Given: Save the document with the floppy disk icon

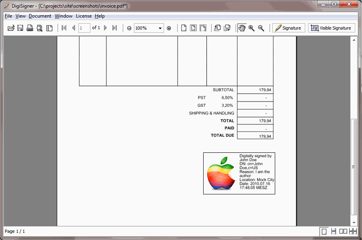Looking at the screenshot, I should [x=20, y=28].
